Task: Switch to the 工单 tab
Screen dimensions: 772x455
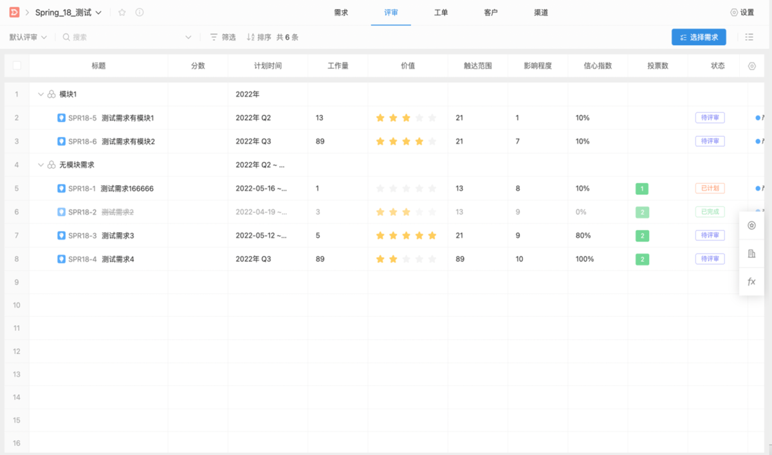Action: pos(441,12)
